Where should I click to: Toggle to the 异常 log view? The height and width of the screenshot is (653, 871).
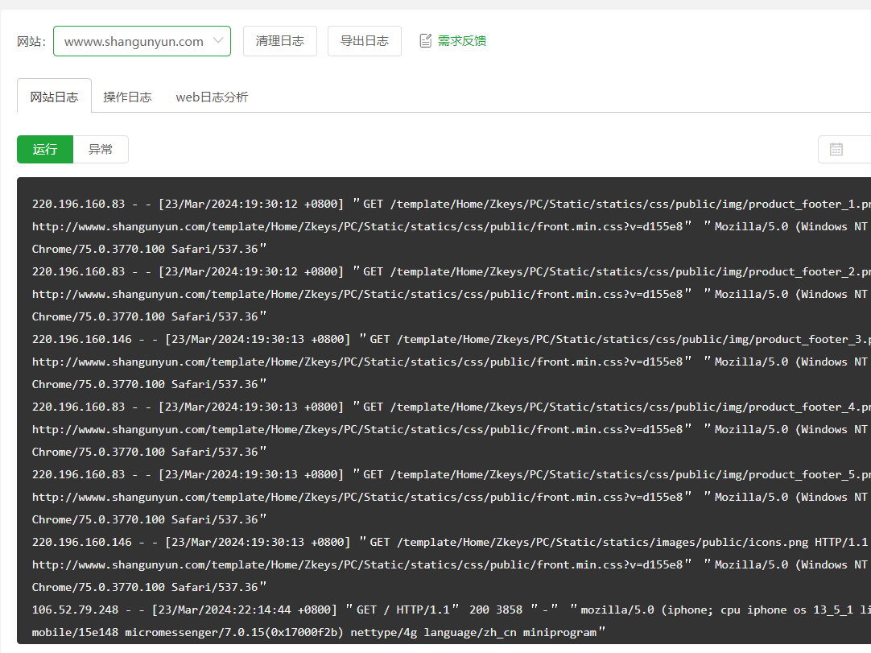pyautogui.click(x=101, y=150)
